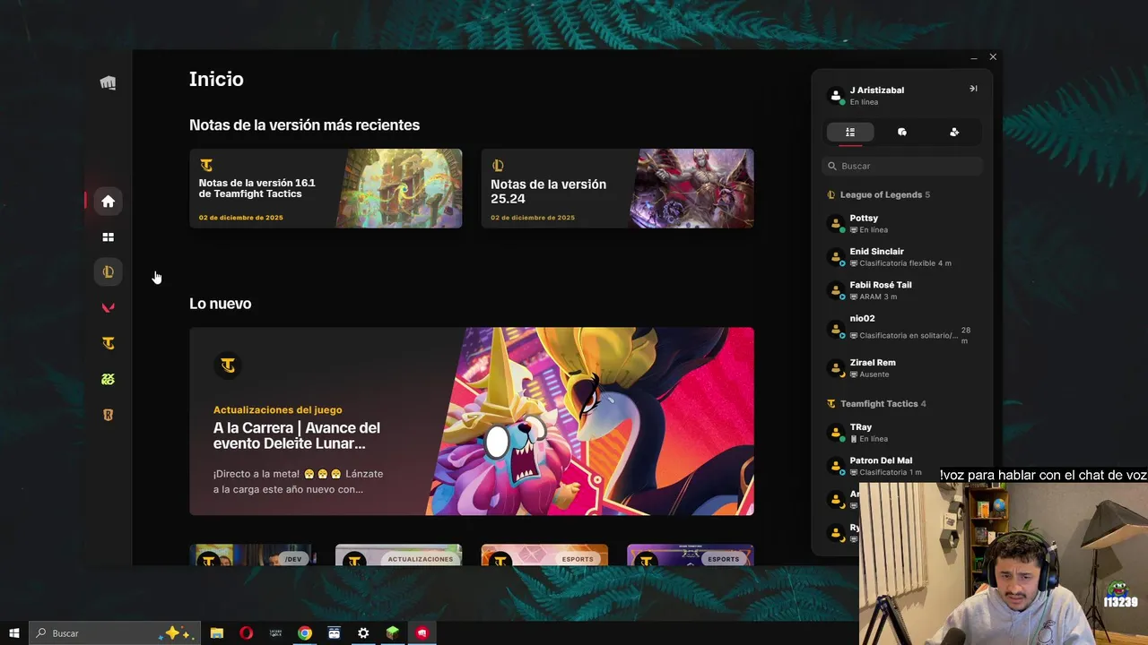This screenshot has width=1148, height=645.
Task: Open the Windows Start menu
Action: point(13,632)
